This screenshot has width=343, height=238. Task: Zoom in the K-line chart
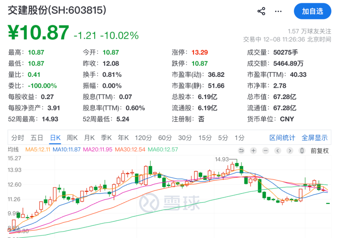(253, 151)
